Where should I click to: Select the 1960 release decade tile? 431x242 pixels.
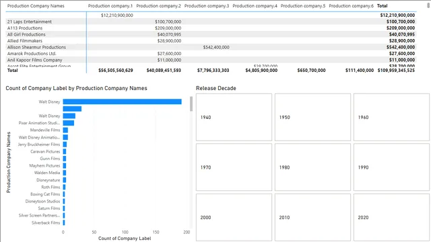[391, 117]
